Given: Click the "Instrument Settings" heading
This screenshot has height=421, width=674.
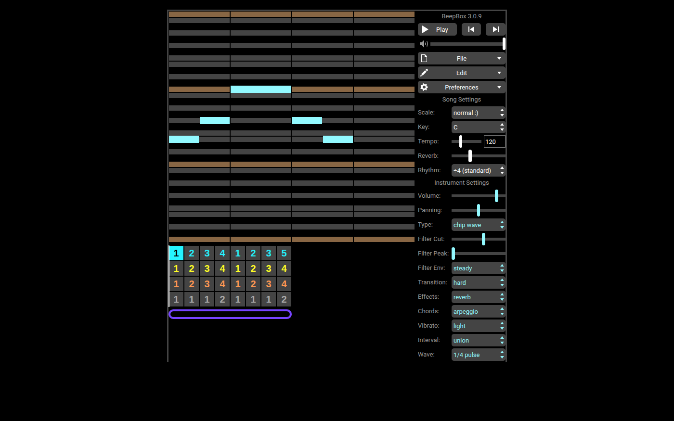Looking at the screenshot, I should [x=462, y=183].
